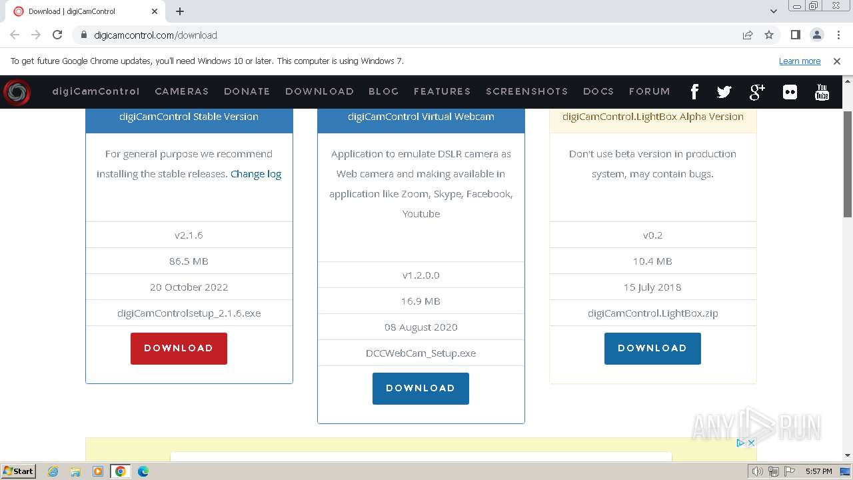Open the CAMERAS menu item
This screenshot has width=853, height=480.
pyautogui.click(x=182, y=91)
